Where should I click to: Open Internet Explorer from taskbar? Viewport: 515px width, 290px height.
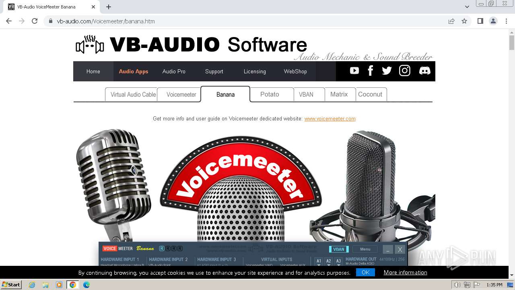click(32, 285)
